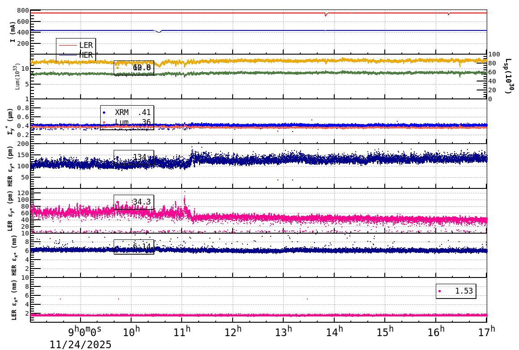The height and width of the screenshot is (350, 519).
Task: Expand the 60.0 luminosity stats box
Action: 134,68
